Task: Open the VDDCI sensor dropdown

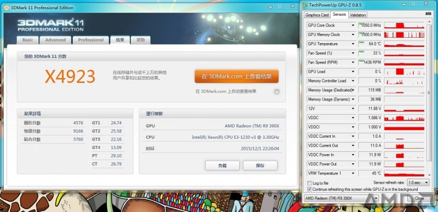Action: 353,127
